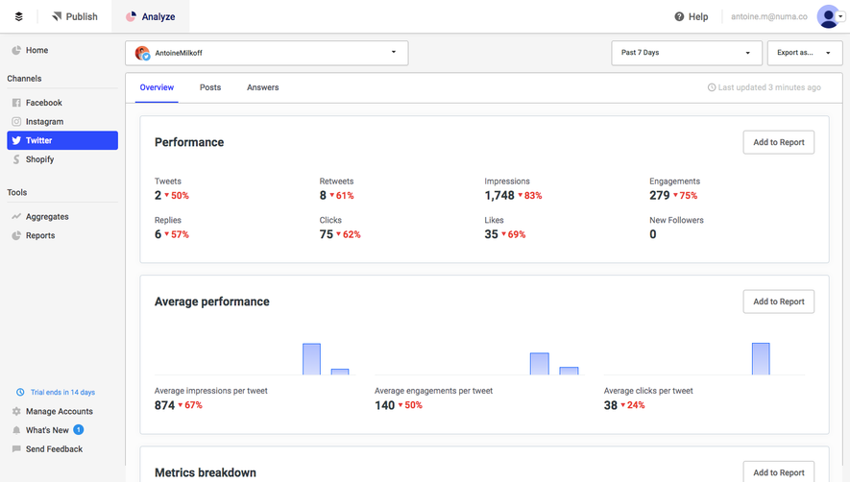Viewport: 850px width, 482px height.
Task: Click the Buffer stacked-layers logo icon
Action: pyautogui.click(x=19, y=17)
